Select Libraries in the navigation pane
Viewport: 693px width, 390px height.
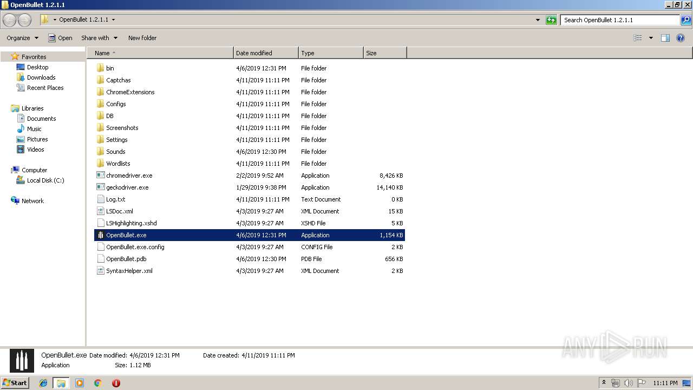(x=32, y=108)
